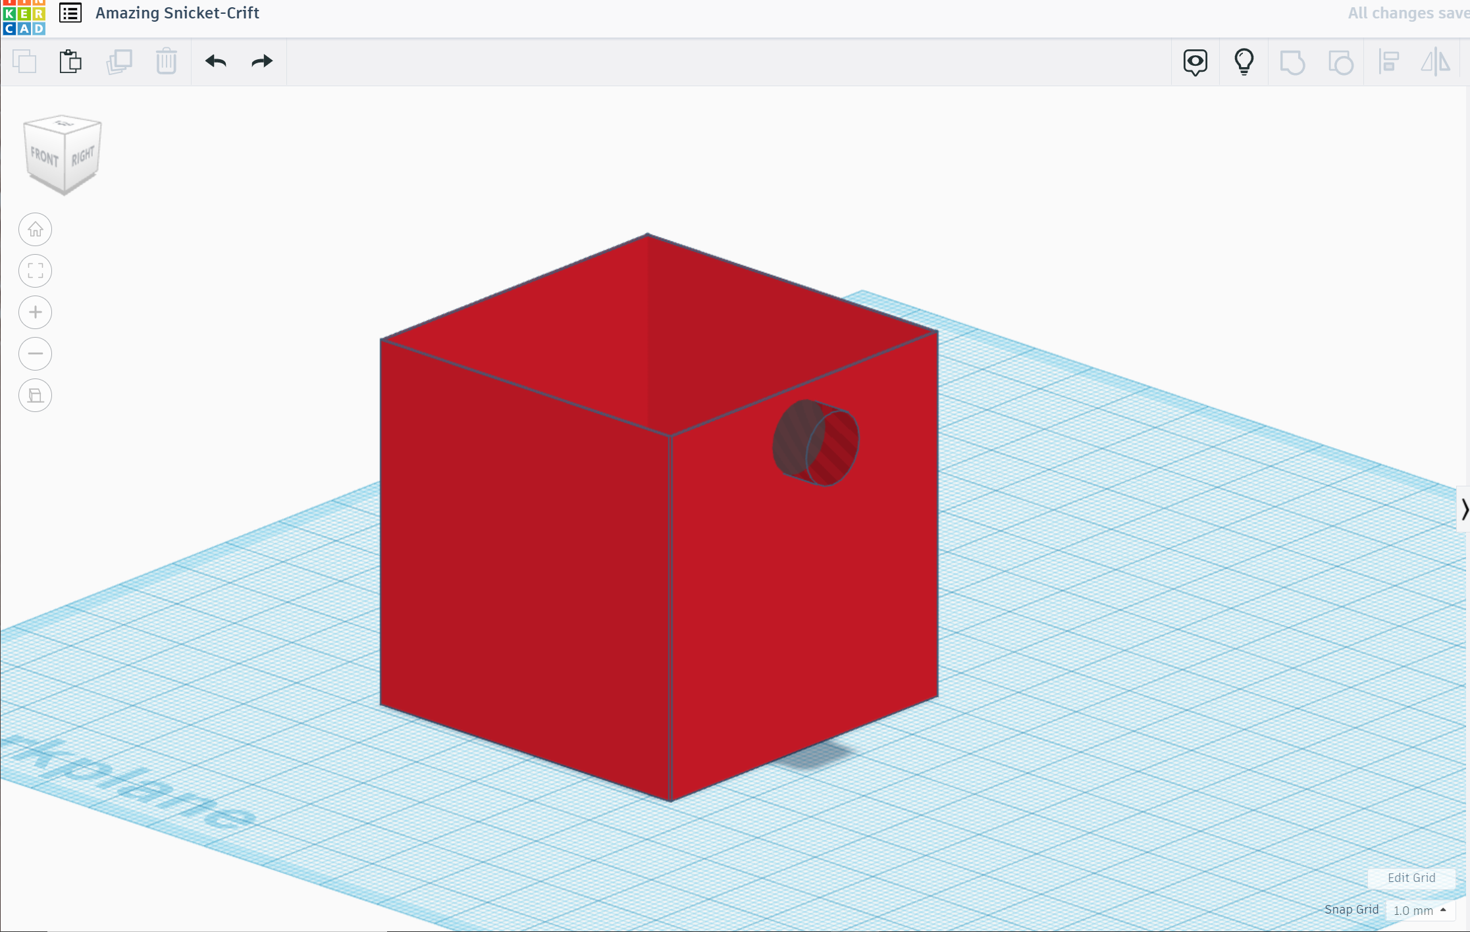1470x932 pixels.
Task: Switch between orthographic and perspective view
Action: point(35,395)
